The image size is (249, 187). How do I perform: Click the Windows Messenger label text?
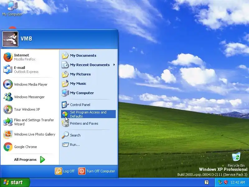29,97
